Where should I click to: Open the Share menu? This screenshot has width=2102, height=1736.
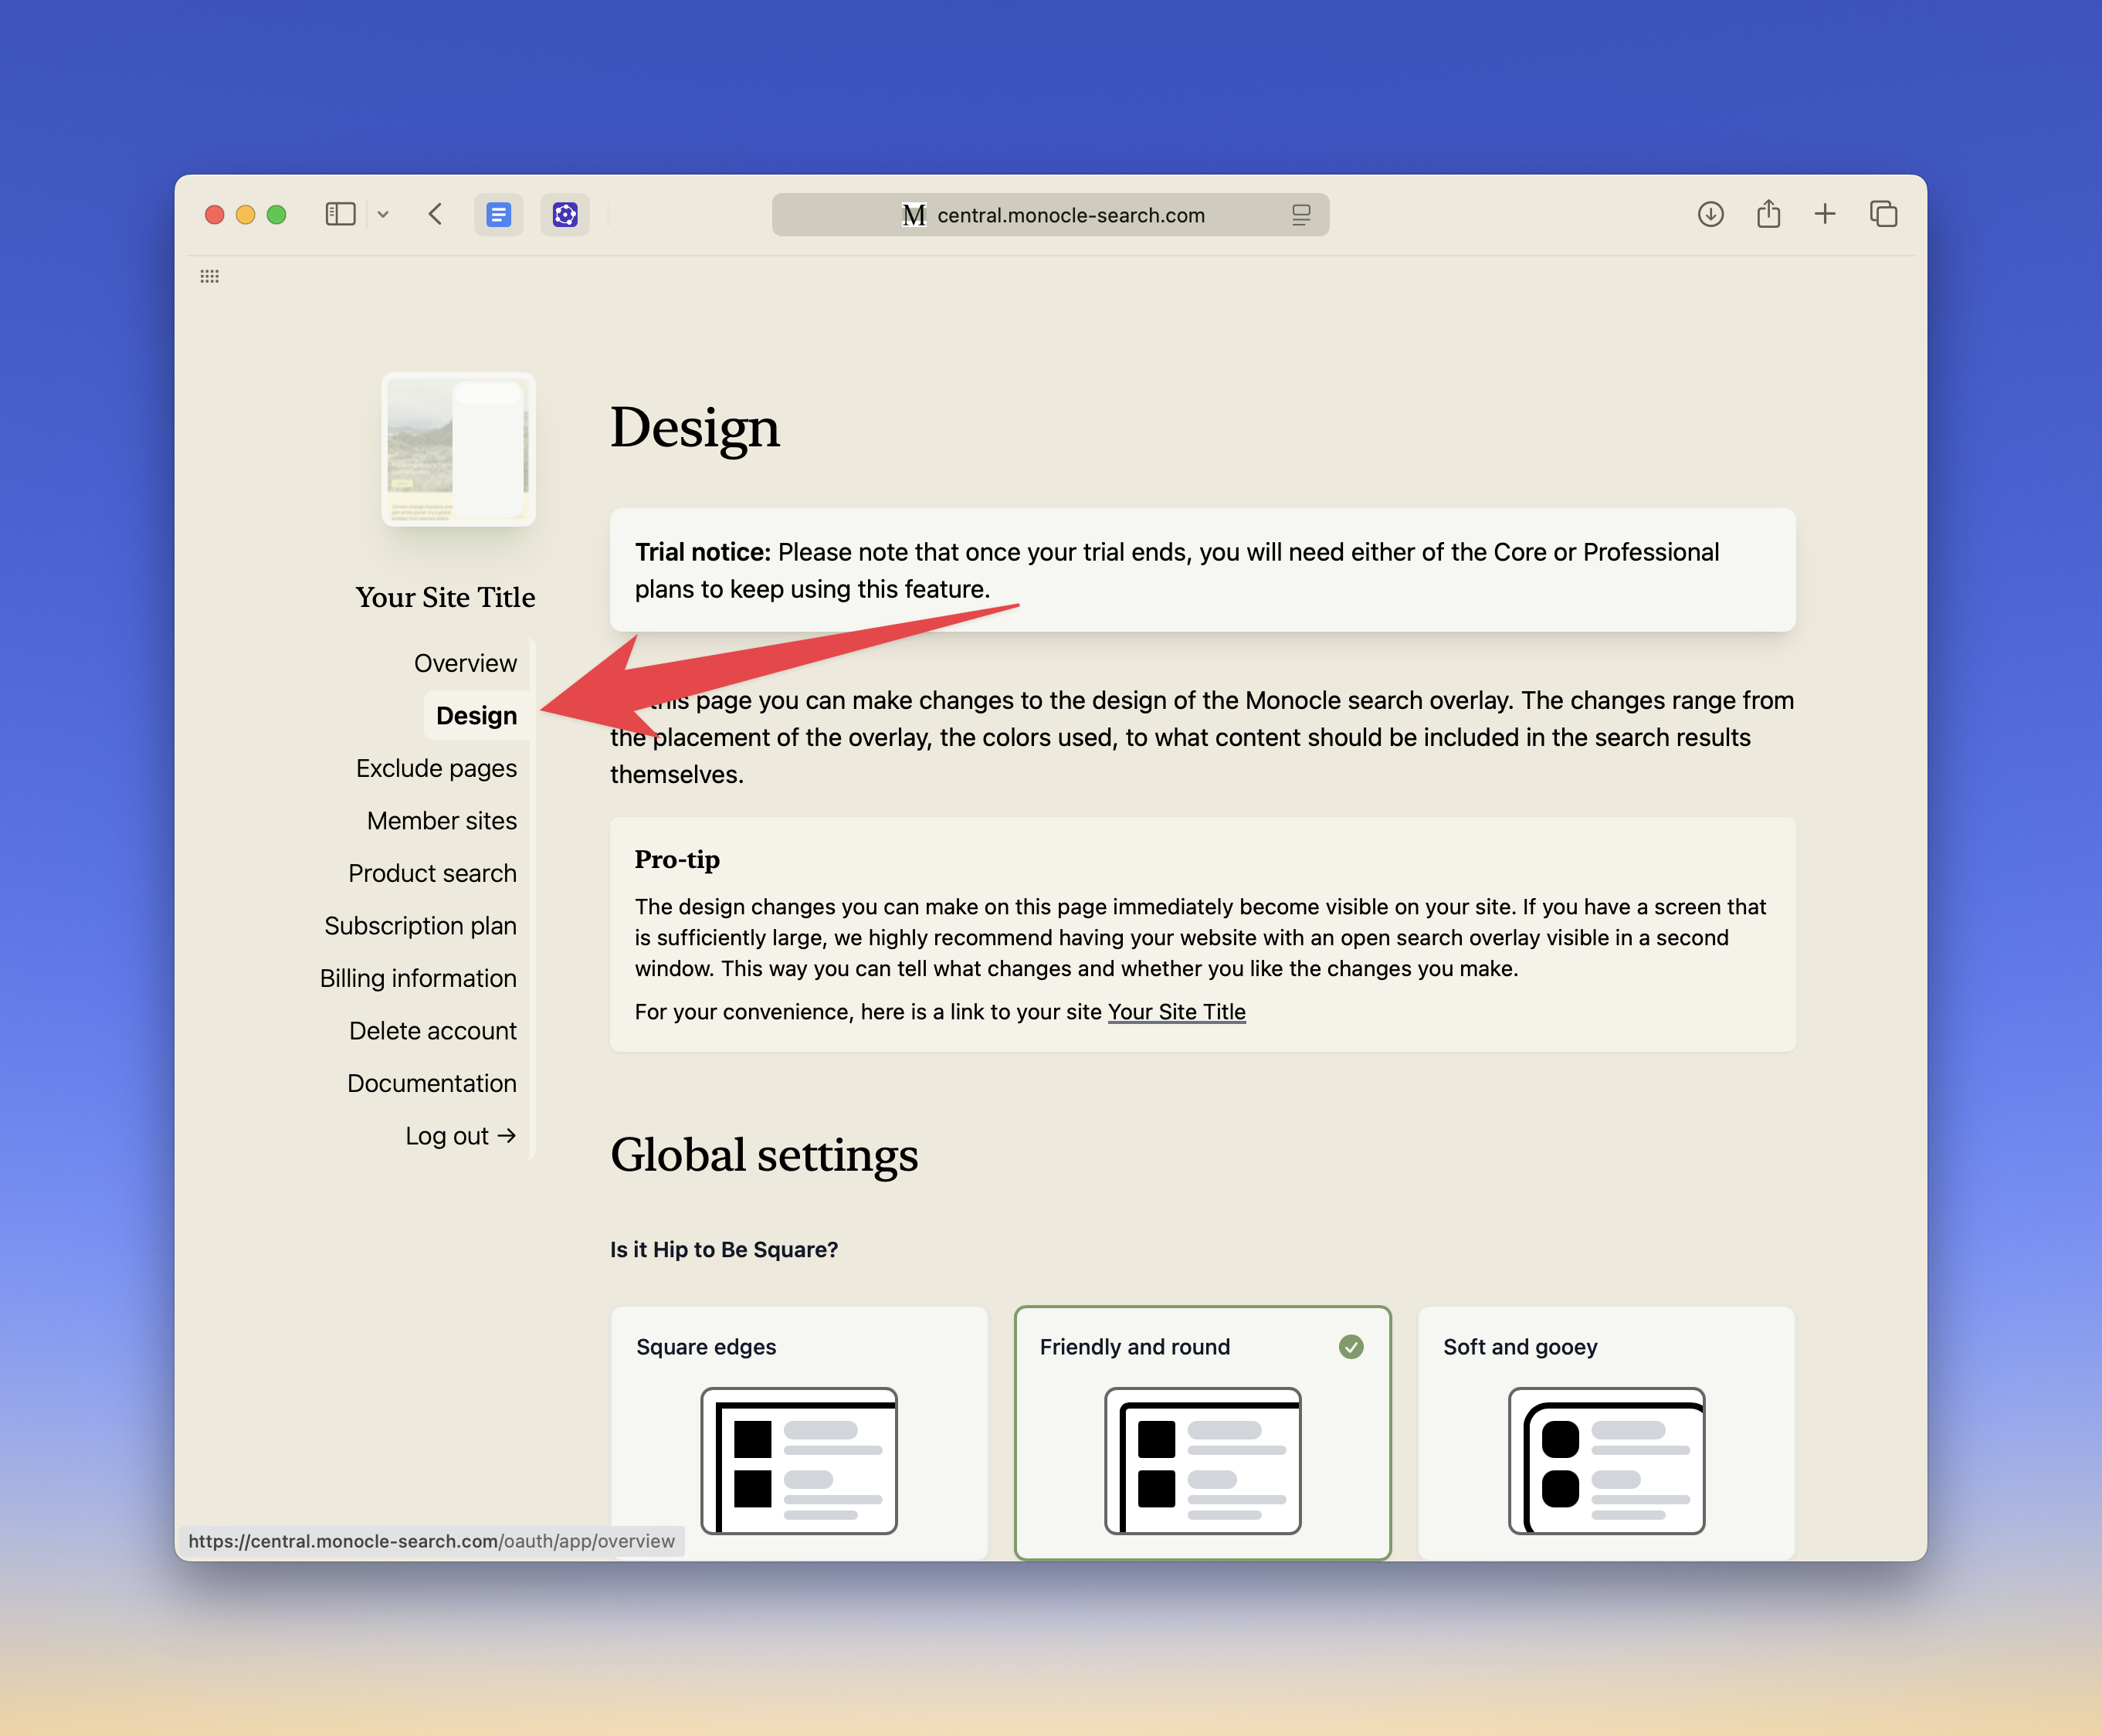[1768, 214]
